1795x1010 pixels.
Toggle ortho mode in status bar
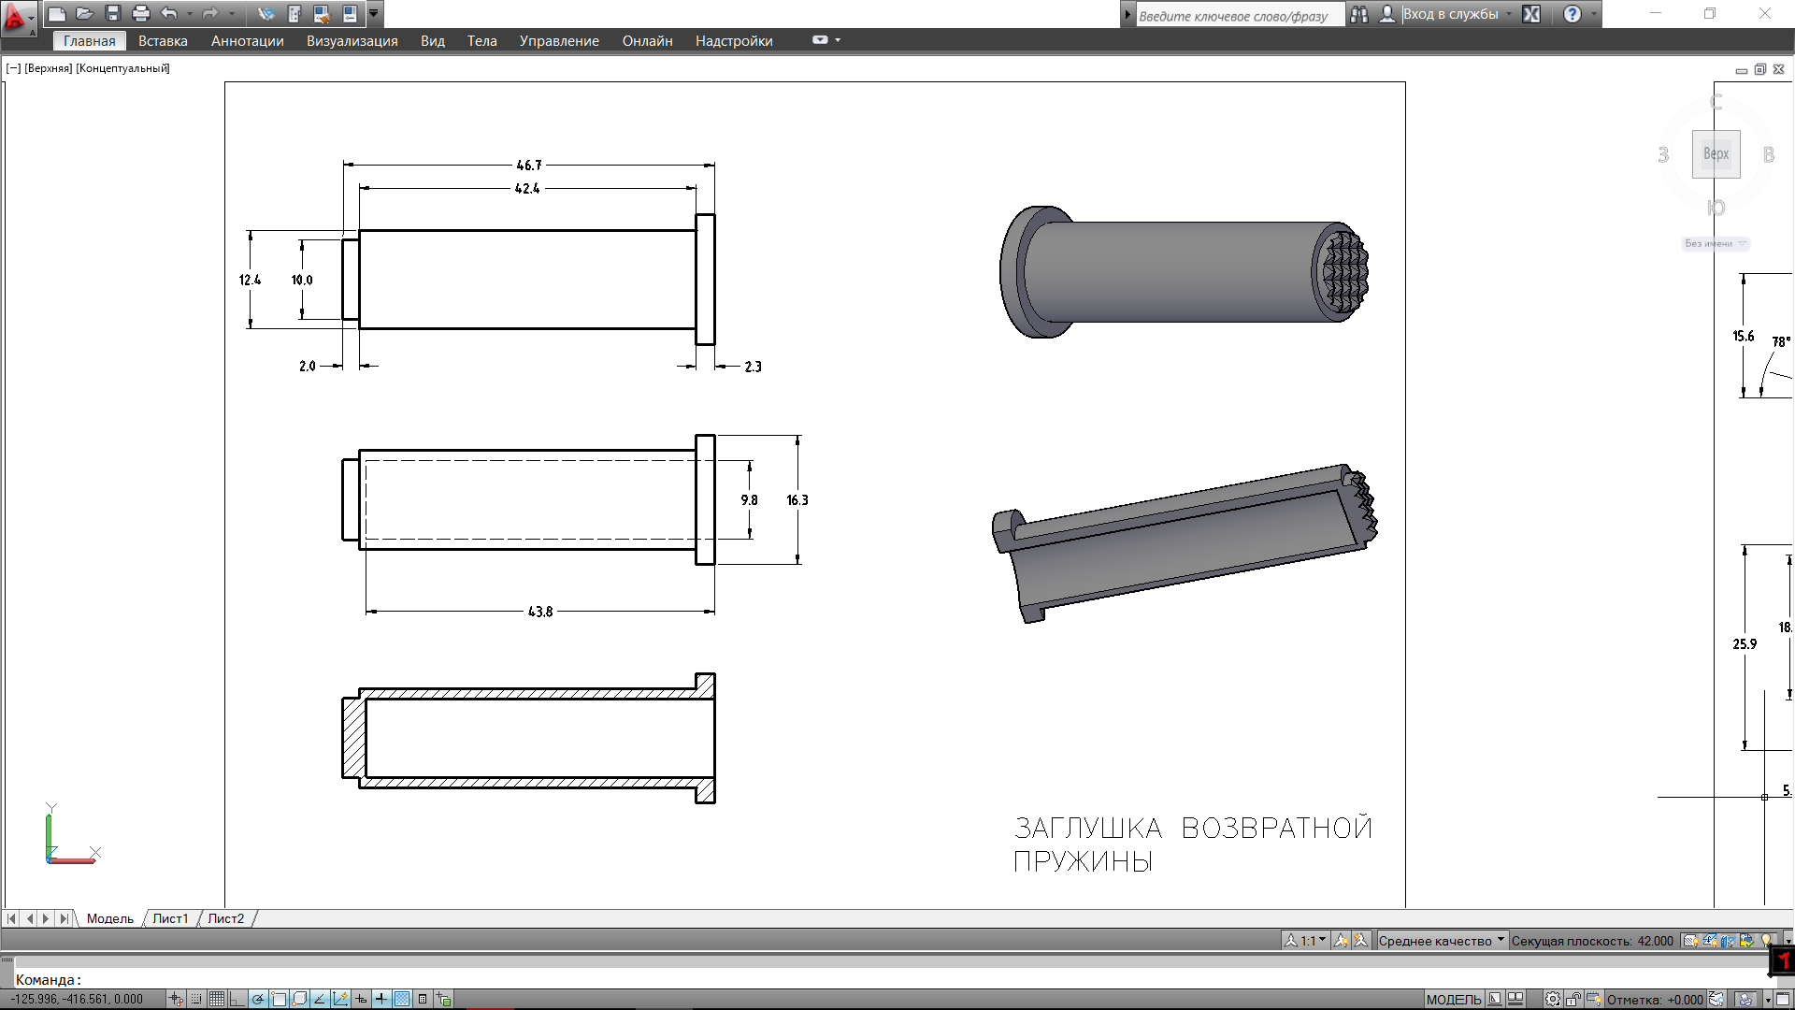[237, 999]
